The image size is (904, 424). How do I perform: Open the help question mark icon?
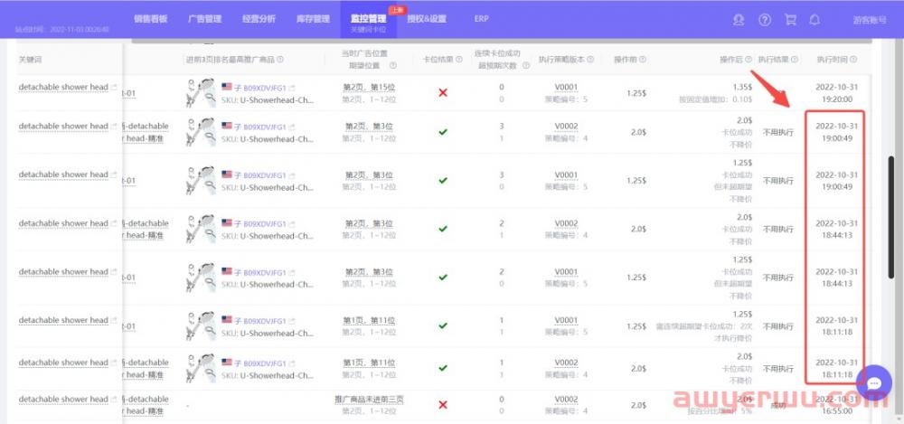[x=765, y=20]
